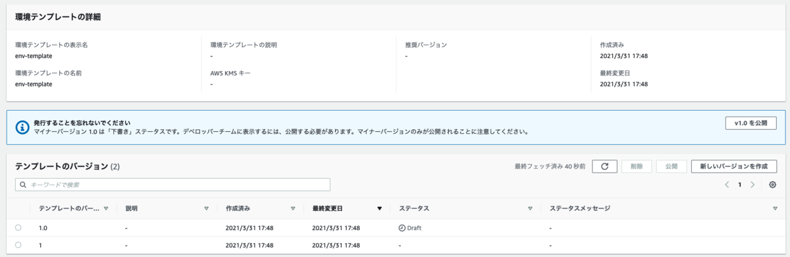Click the AWS KMS キー label
Screen dimensions: 790x257
coord(230,72)
